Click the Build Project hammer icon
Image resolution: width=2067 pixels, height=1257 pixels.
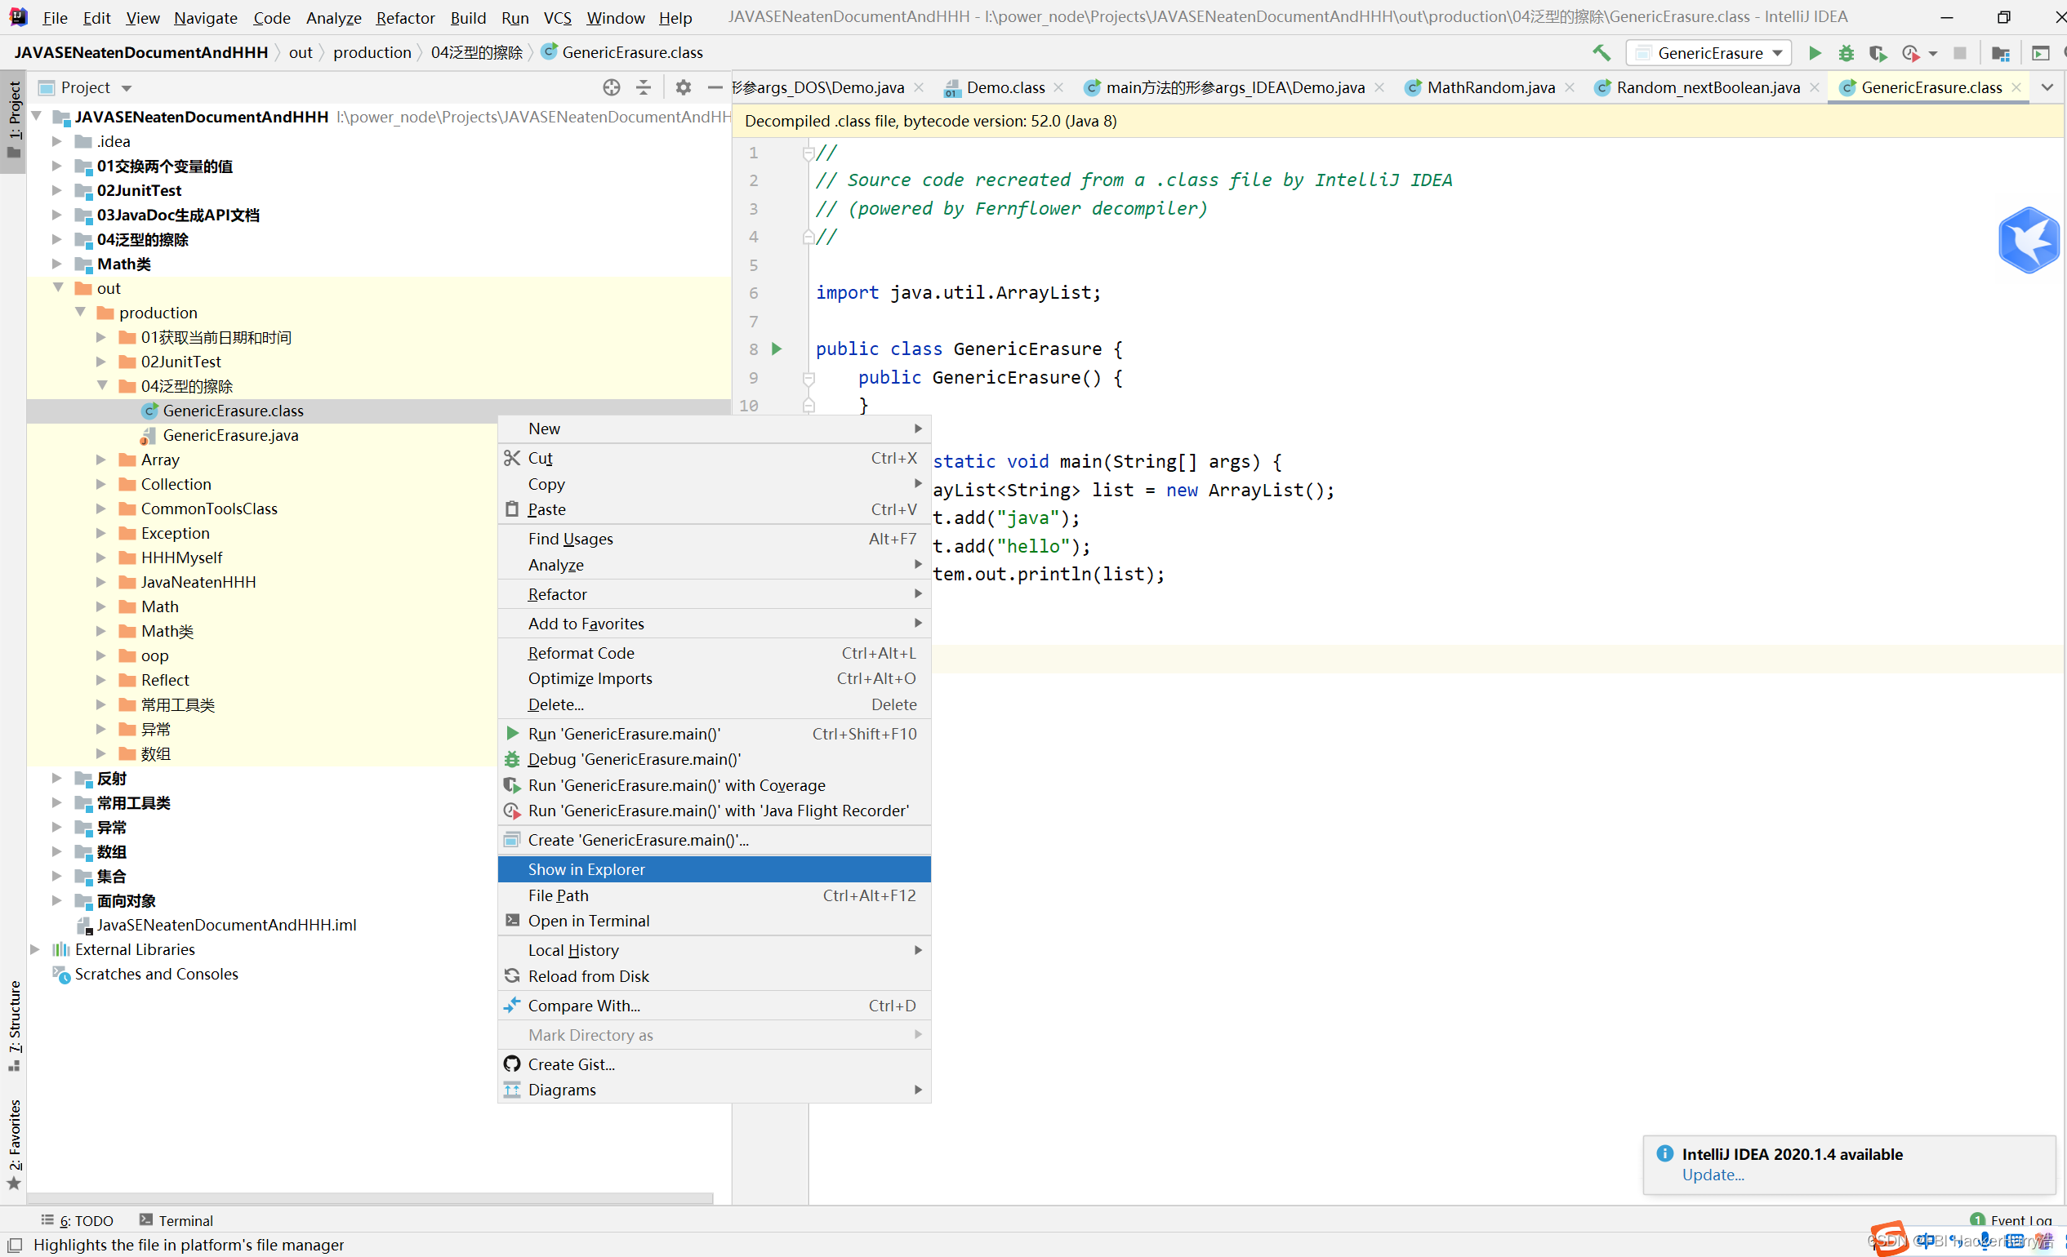tap(1601, 53)
